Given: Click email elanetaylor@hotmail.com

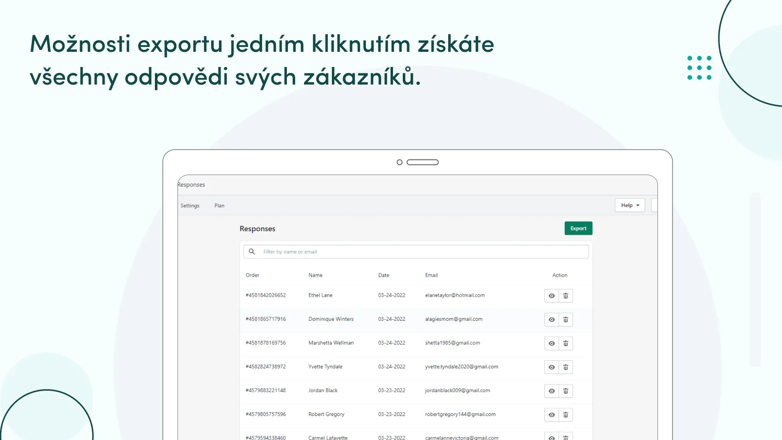Looking at the screenshot, I should click(455, 295).
